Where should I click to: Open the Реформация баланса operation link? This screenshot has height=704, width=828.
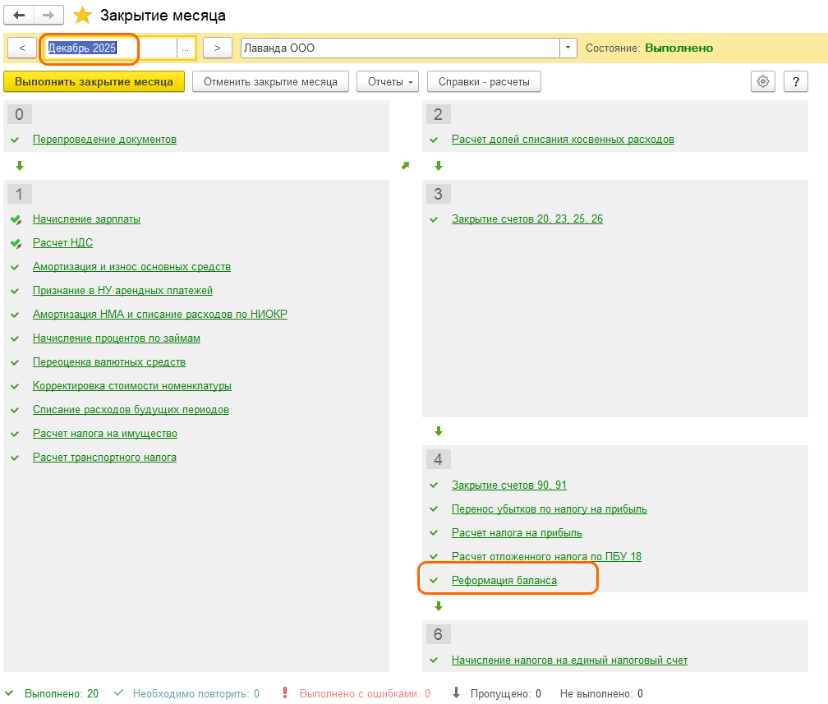(504, 580)
